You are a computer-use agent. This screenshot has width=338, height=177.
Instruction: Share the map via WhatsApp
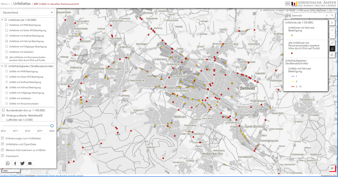coord(8,163)
